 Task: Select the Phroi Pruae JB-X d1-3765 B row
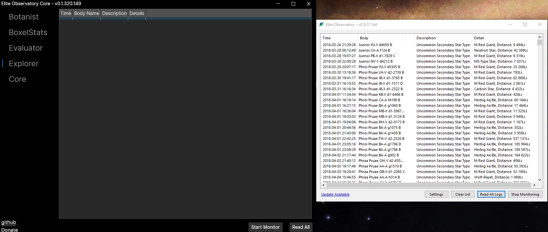[x=429, y=78]
